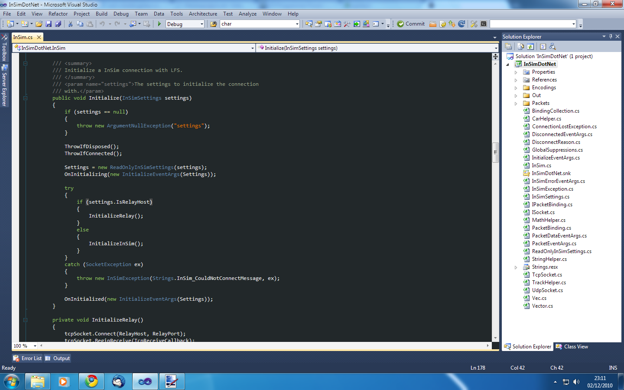Cut selection using the scissors icon
624x390 pixels.
pyautogui.click(x=70, y=24)
